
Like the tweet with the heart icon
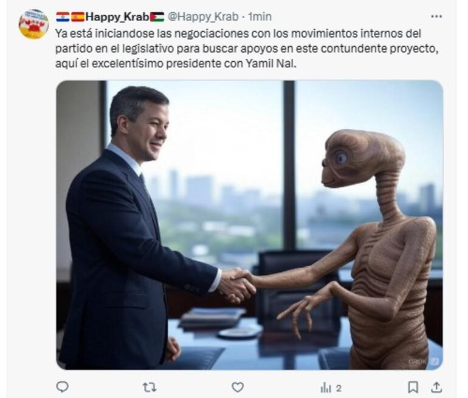(238, 387)
